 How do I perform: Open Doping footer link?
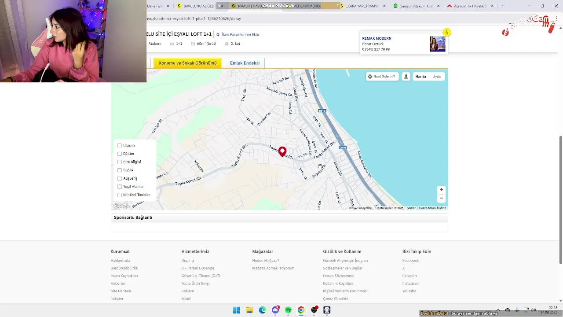[x=187, y=261]
